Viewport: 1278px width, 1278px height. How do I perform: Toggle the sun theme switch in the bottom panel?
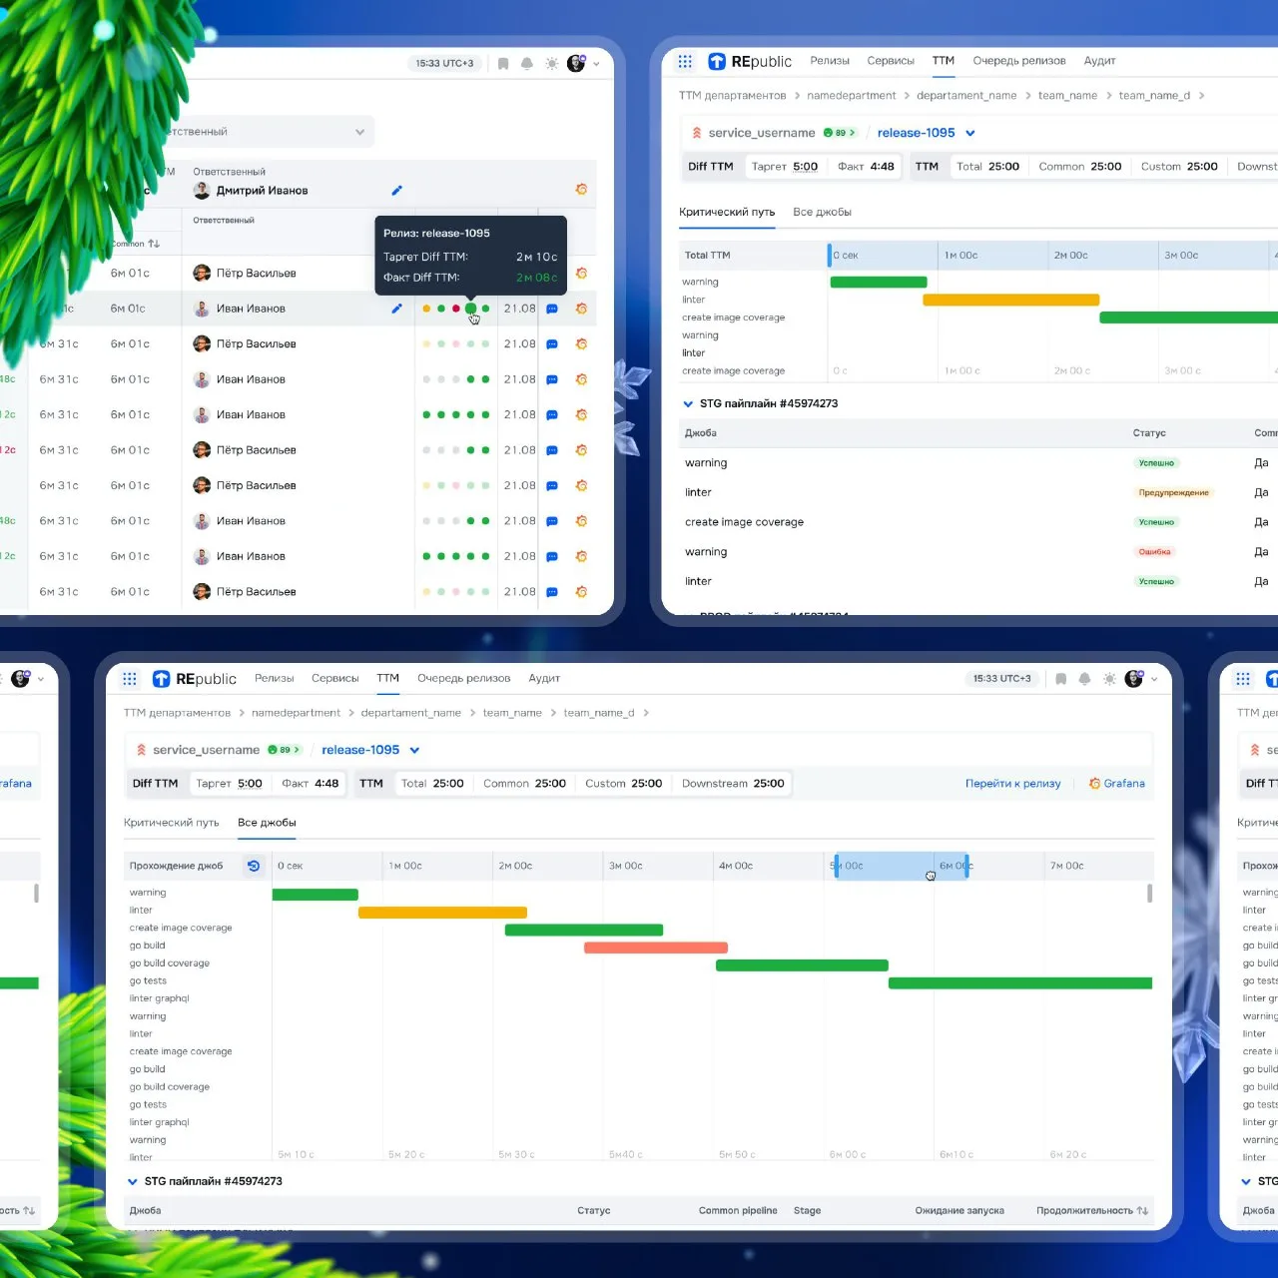[x=1109, y=679]
